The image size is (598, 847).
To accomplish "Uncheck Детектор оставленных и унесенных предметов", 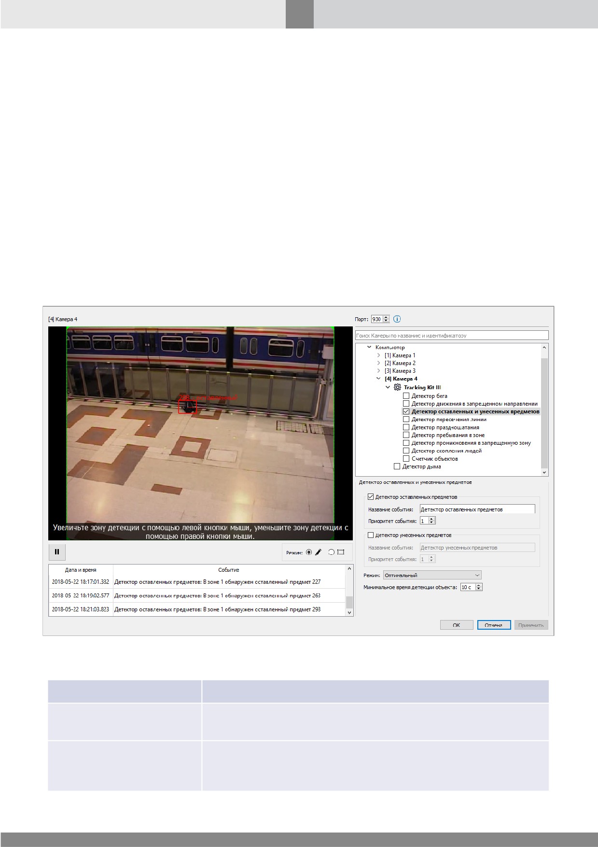I will point(406,411).
